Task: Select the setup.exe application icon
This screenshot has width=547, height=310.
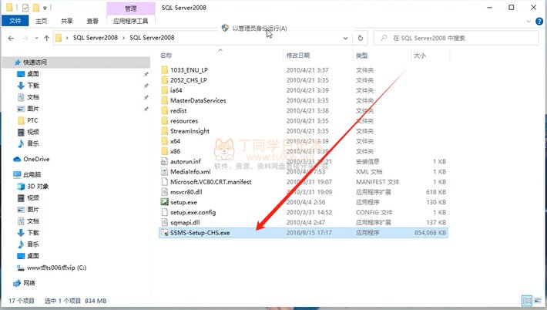Action: coord(165,202)
